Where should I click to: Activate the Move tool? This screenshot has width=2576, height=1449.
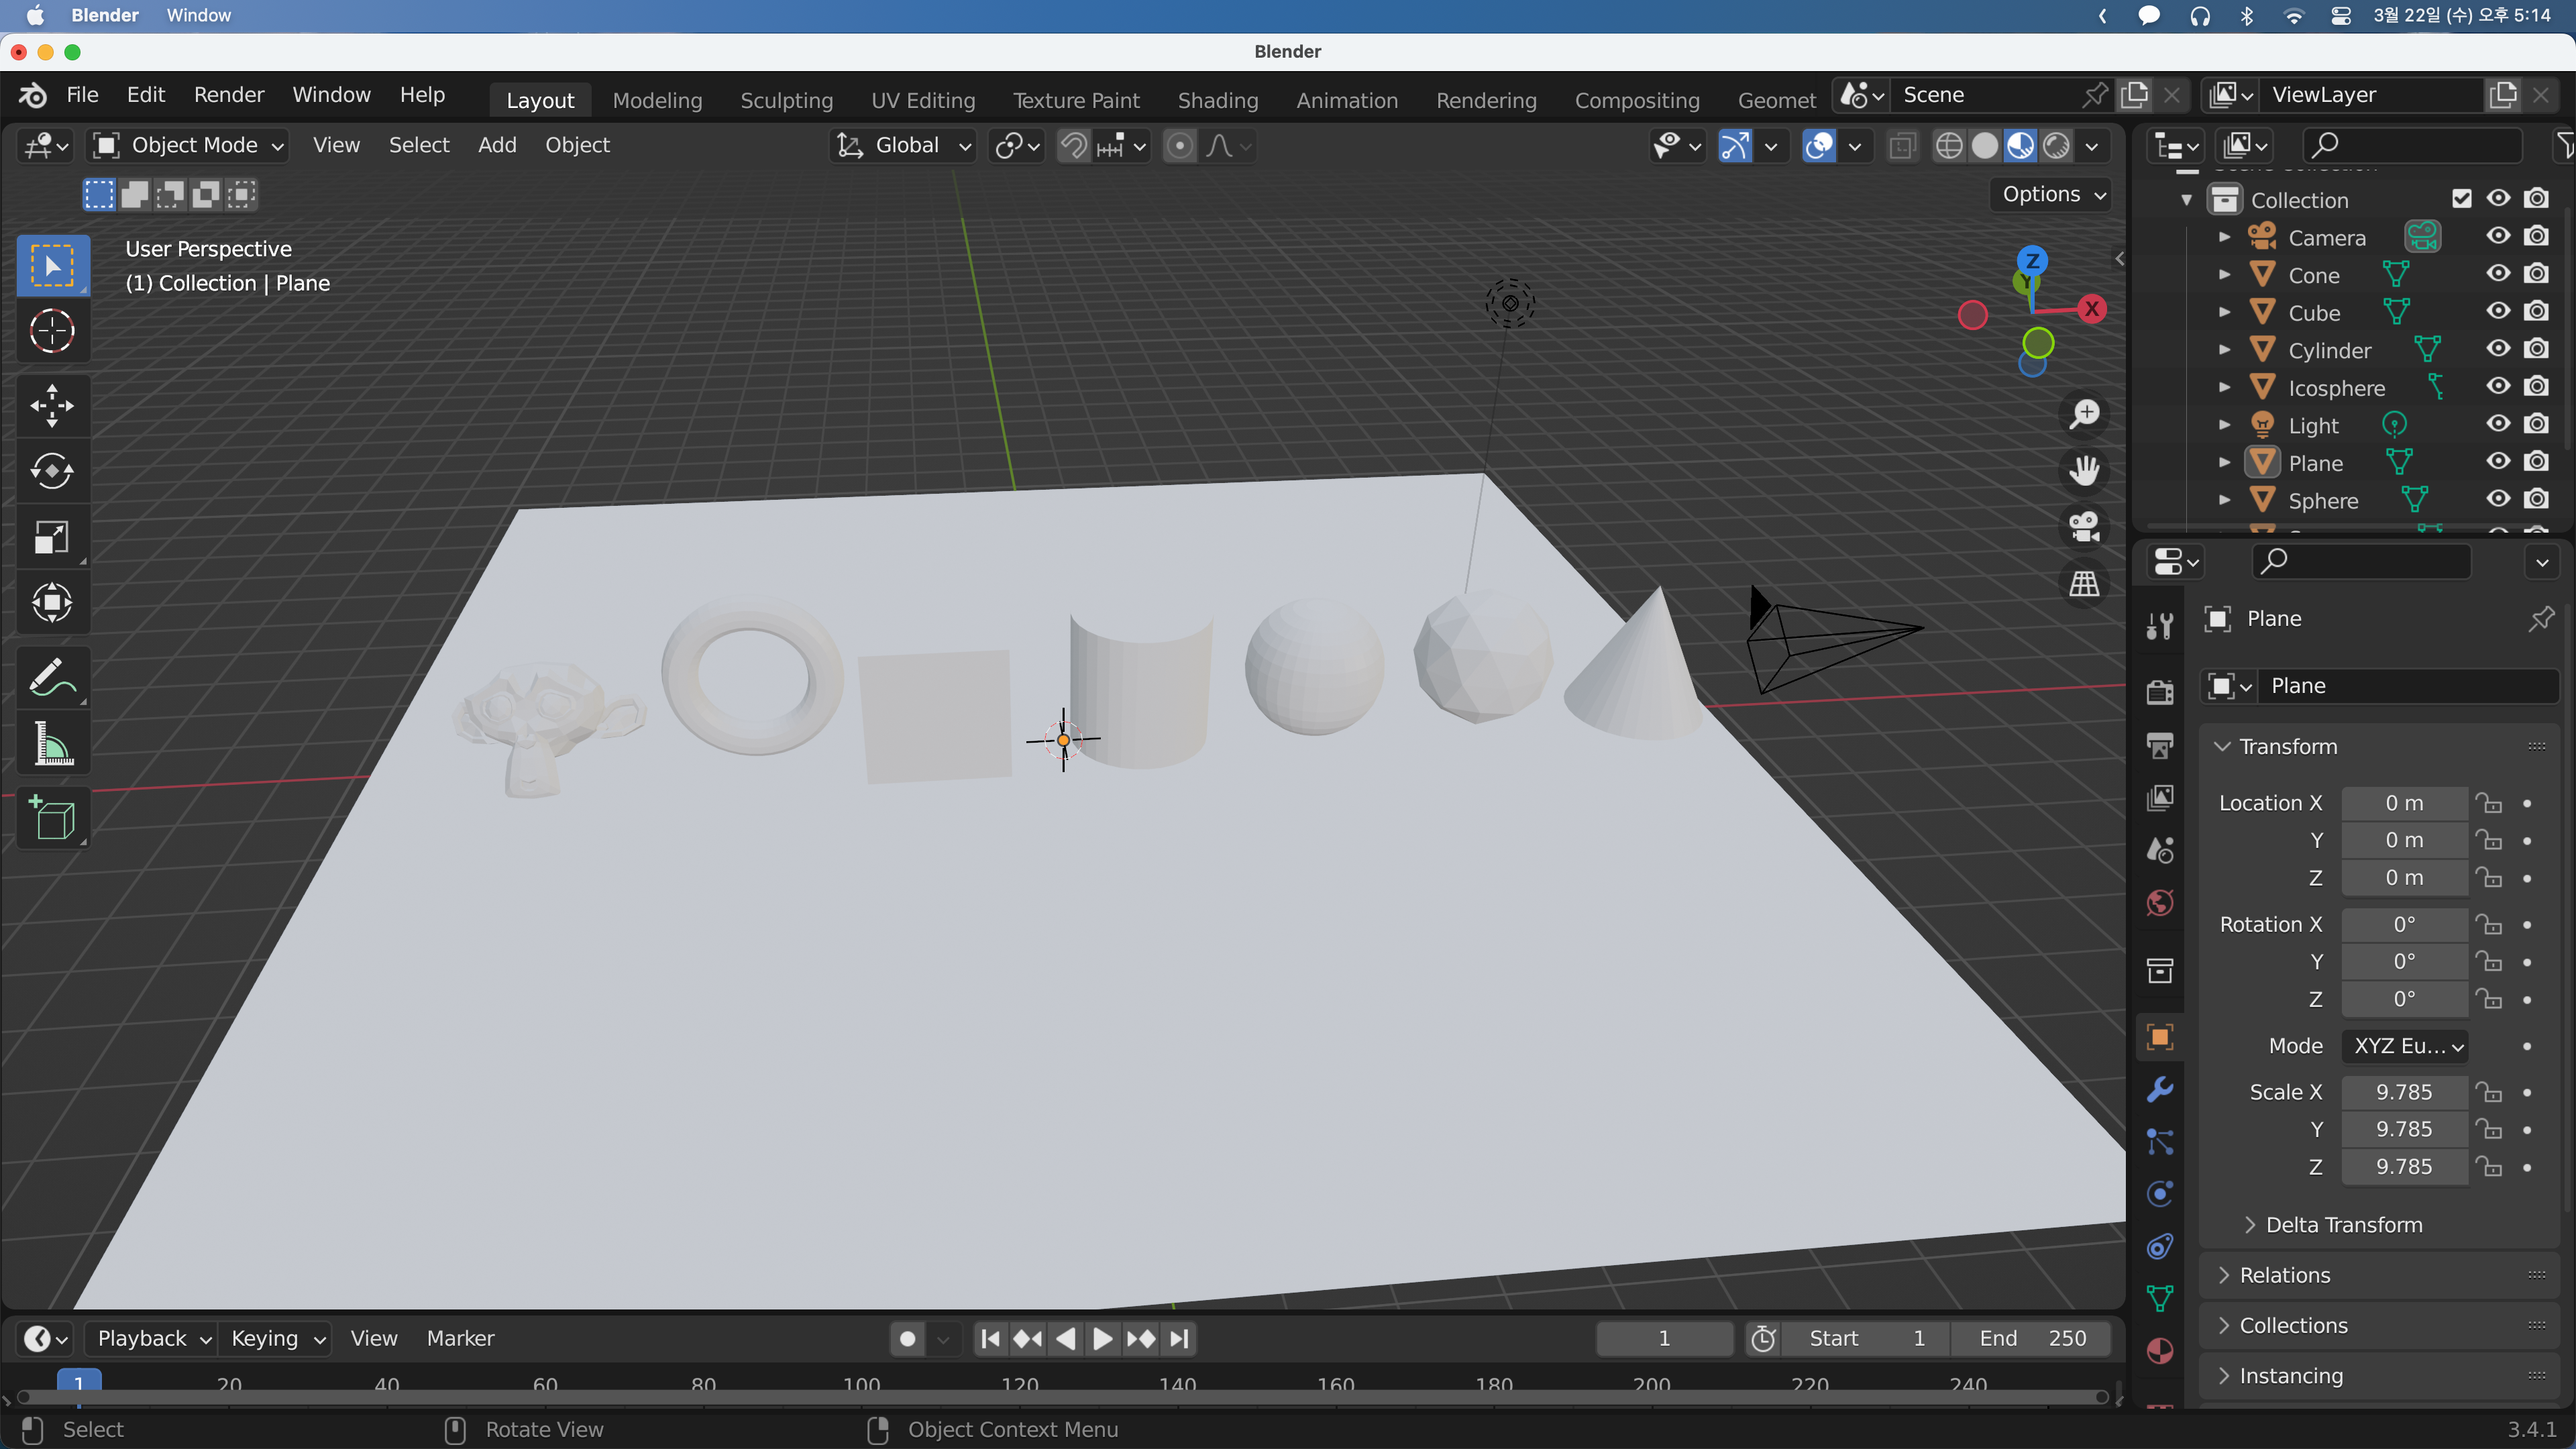(x=52, y=405)
